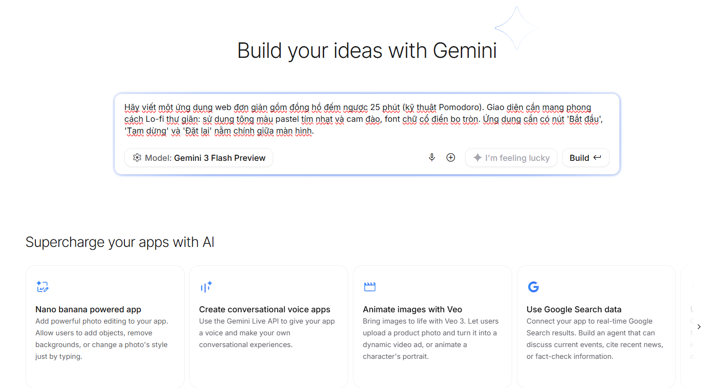This screenshot has height=388, width=711.
Task: Click the voice apps sparkle waveform icon
Action: pos(206,286)
